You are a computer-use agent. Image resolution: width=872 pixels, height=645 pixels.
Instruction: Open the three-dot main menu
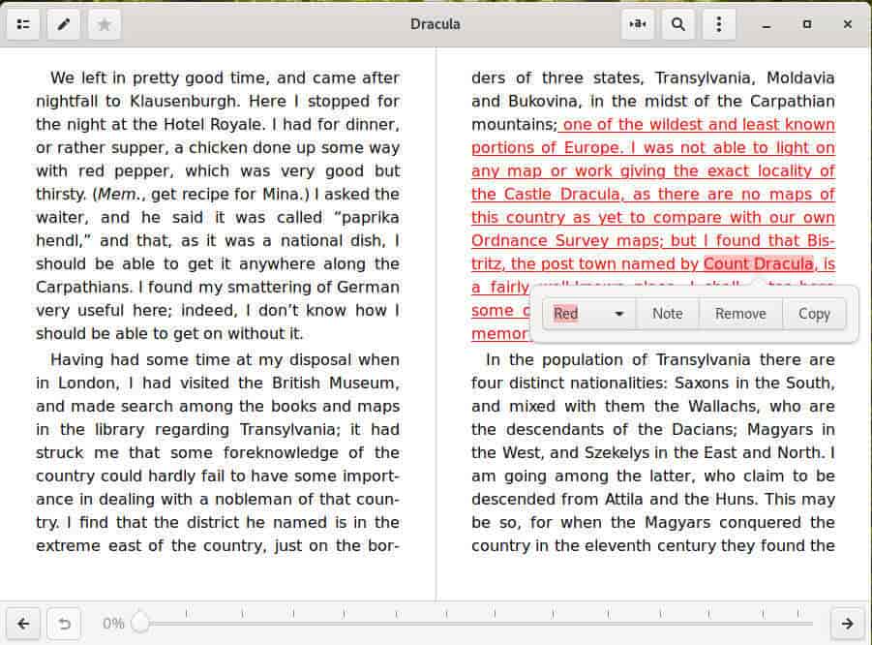point(718,24)
